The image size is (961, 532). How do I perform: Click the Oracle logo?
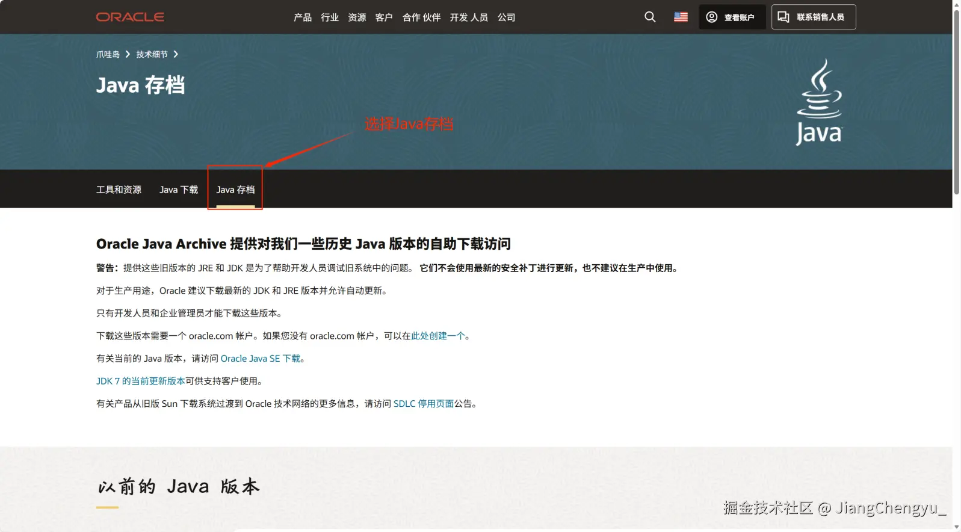point(130,17)
